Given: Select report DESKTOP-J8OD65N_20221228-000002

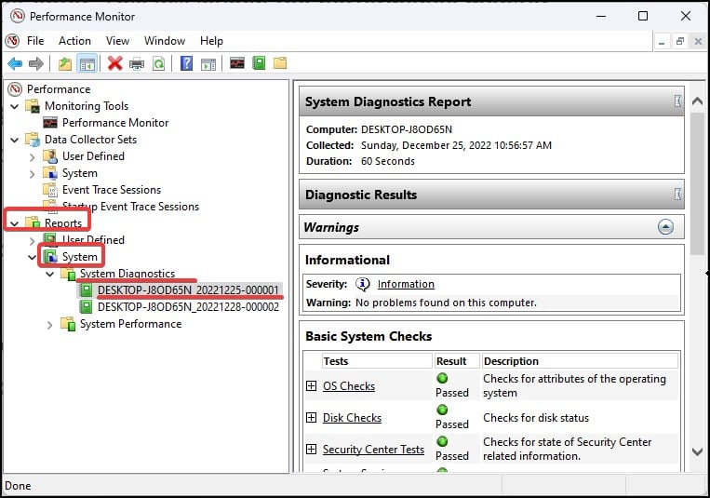Looking at the screenshot, I should (x=188, y=306).
